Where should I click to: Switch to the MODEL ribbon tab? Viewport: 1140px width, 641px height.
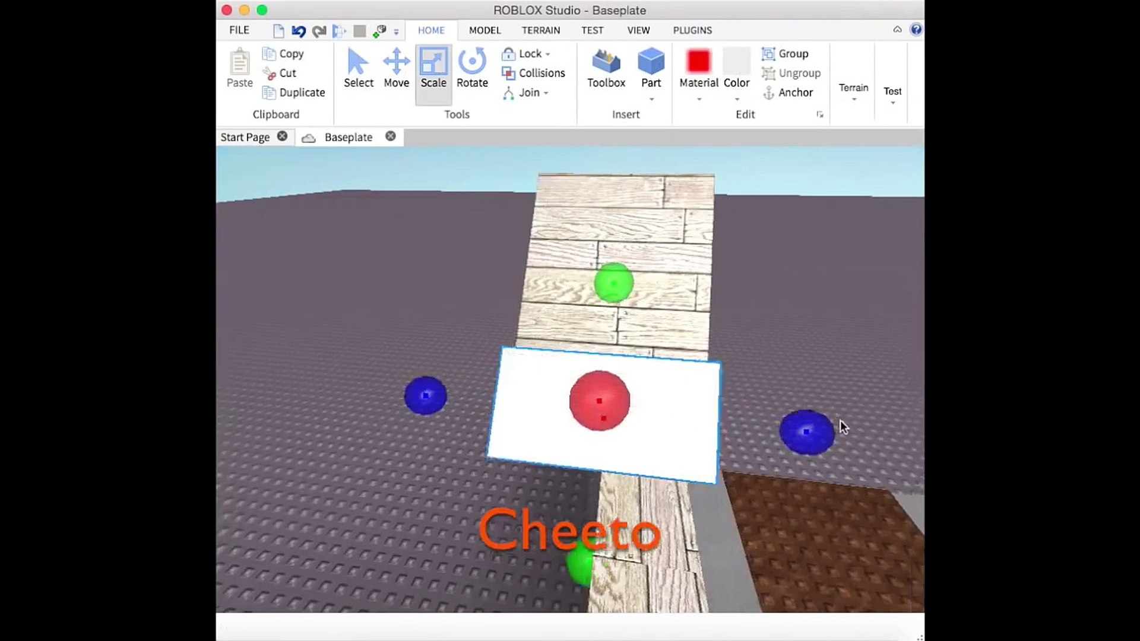pyautogui.click(x=484, y=30)
